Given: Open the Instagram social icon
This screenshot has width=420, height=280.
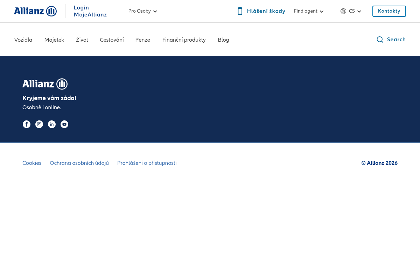Looking at the screenshot, I should coord(39,124).
